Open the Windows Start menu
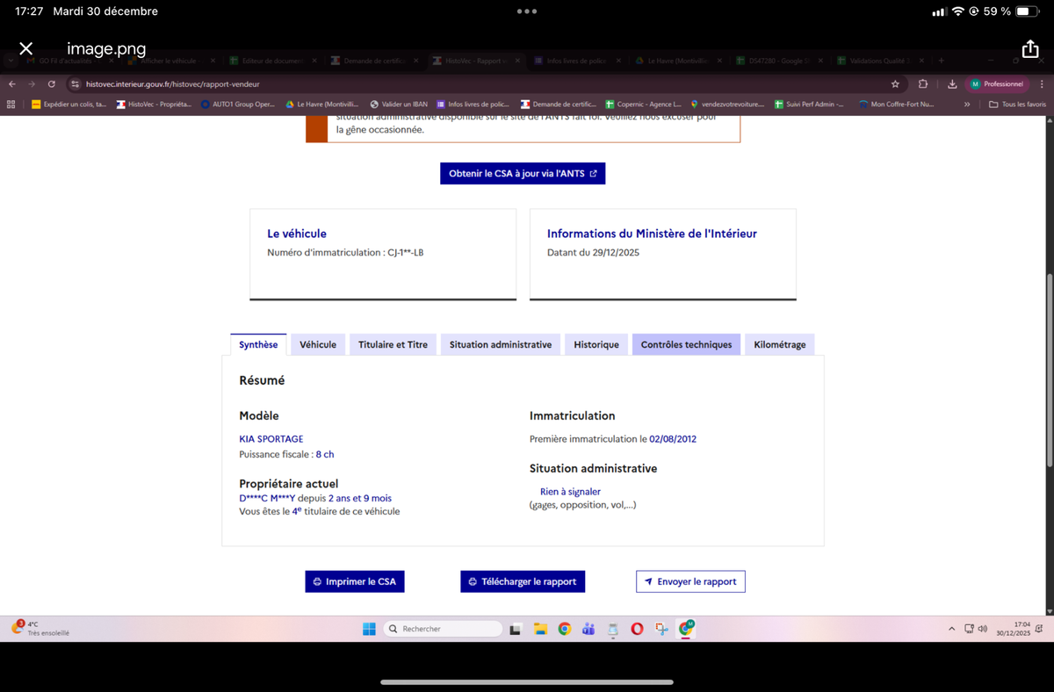The width and height of the screenshot is (1054, 692). pos(369,629)
